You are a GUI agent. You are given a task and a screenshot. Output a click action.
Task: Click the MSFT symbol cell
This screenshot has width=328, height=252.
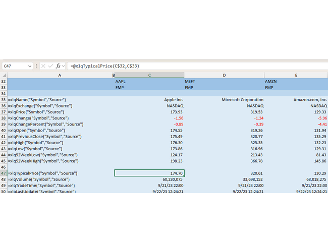tap(224, 81)
